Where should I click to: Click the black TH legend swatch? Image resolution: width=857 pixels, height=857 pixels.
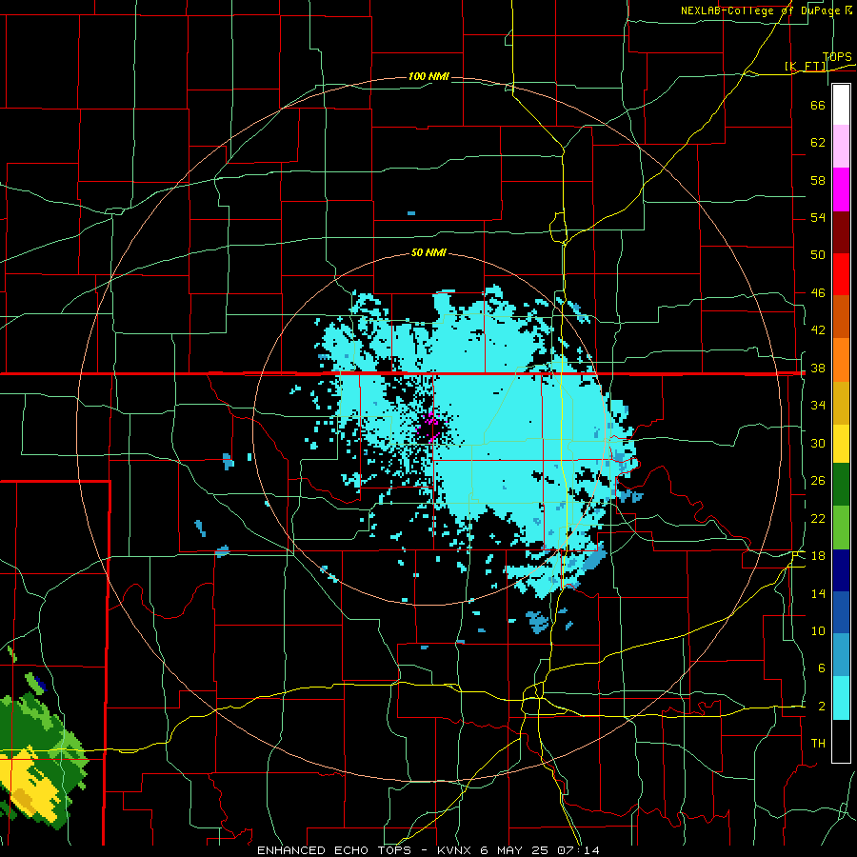tap(841, 741)
